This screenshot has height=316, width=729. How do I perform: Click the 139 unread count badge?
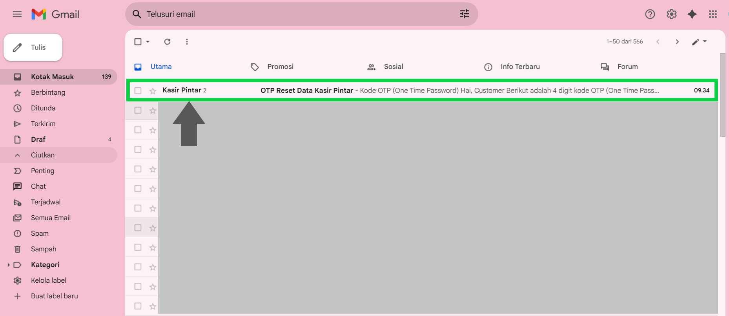[x=107, y=77]
